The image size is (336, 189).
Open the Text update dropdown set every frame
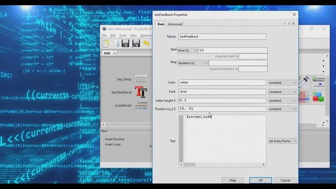click(282, 141)
